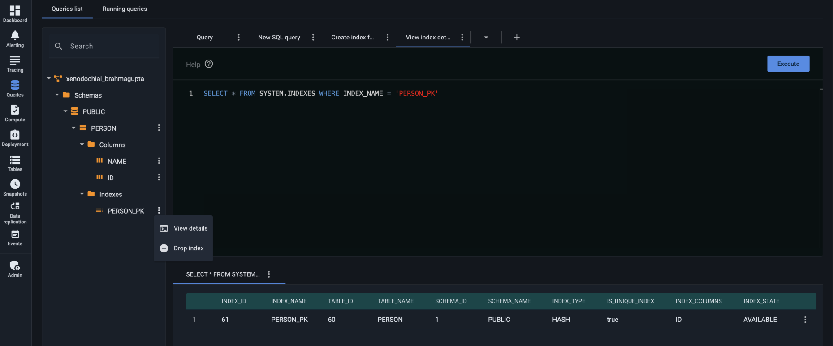Add a new query tab with plus
The image size is (833, 346).
point(517,37)
